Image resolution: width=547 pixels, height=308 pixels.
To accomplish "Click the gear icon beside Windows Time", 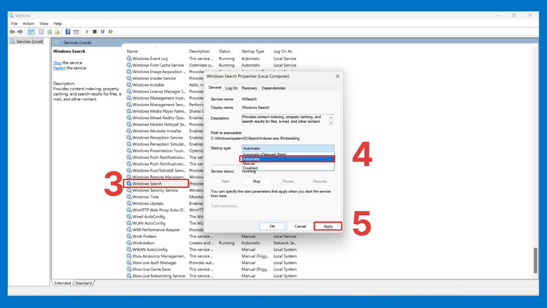I will coord(129,197).
